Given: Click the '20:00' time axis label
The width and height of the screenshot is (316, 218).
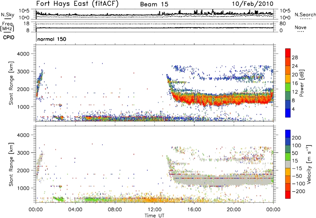Looking at the screenshot, I should click(233, 210).
